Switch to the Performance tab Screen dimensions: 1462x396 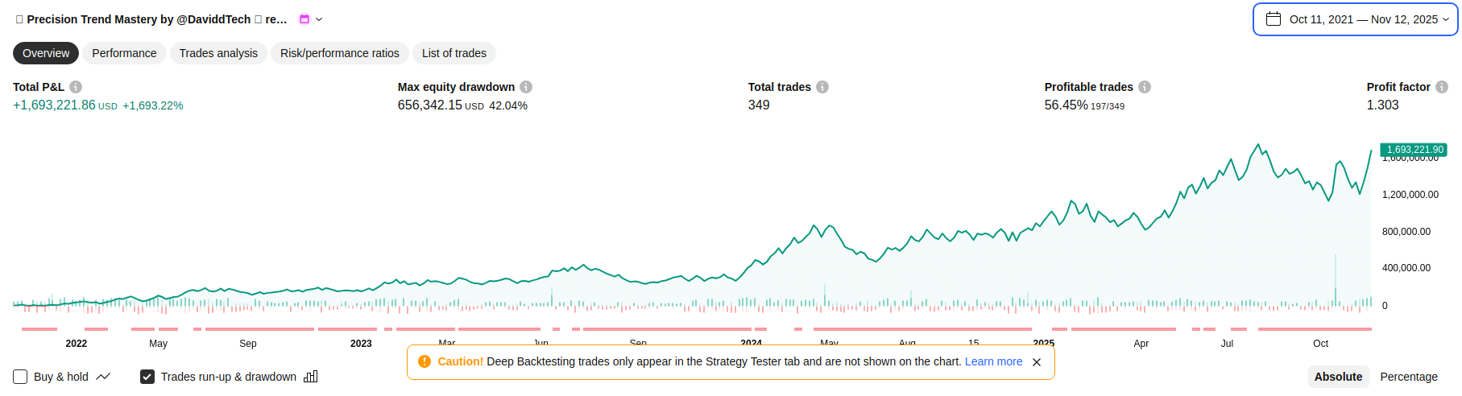[124, 53]
